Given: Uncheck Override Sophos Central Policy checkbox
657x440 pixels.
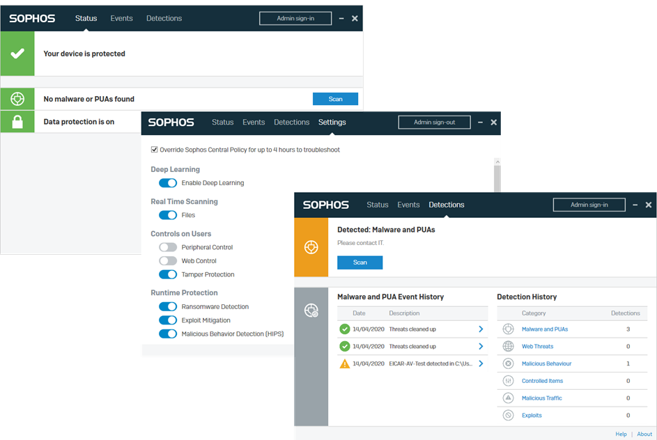Looking at the screenshot, I should 155,150.
